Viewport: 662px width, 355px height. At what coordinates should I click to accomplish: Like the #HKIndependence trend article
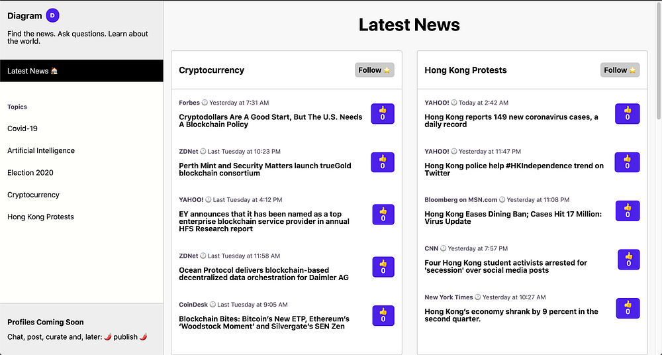click(x=628, y=162)
